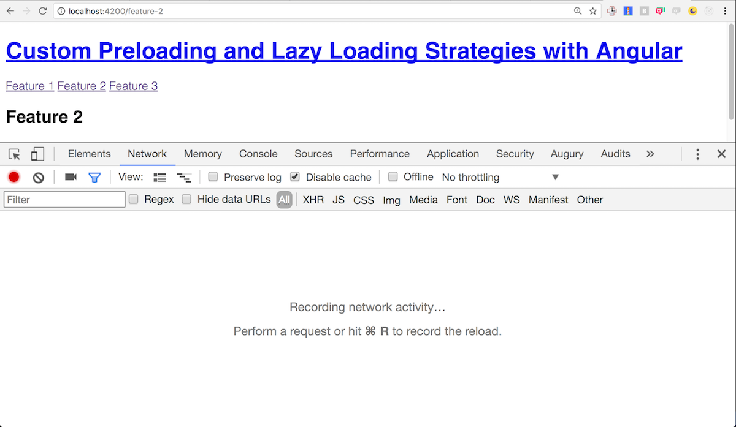Uncheck the Disable cache checkbox
The height and width of the screenshot is (427, 736).
[295, 177]
